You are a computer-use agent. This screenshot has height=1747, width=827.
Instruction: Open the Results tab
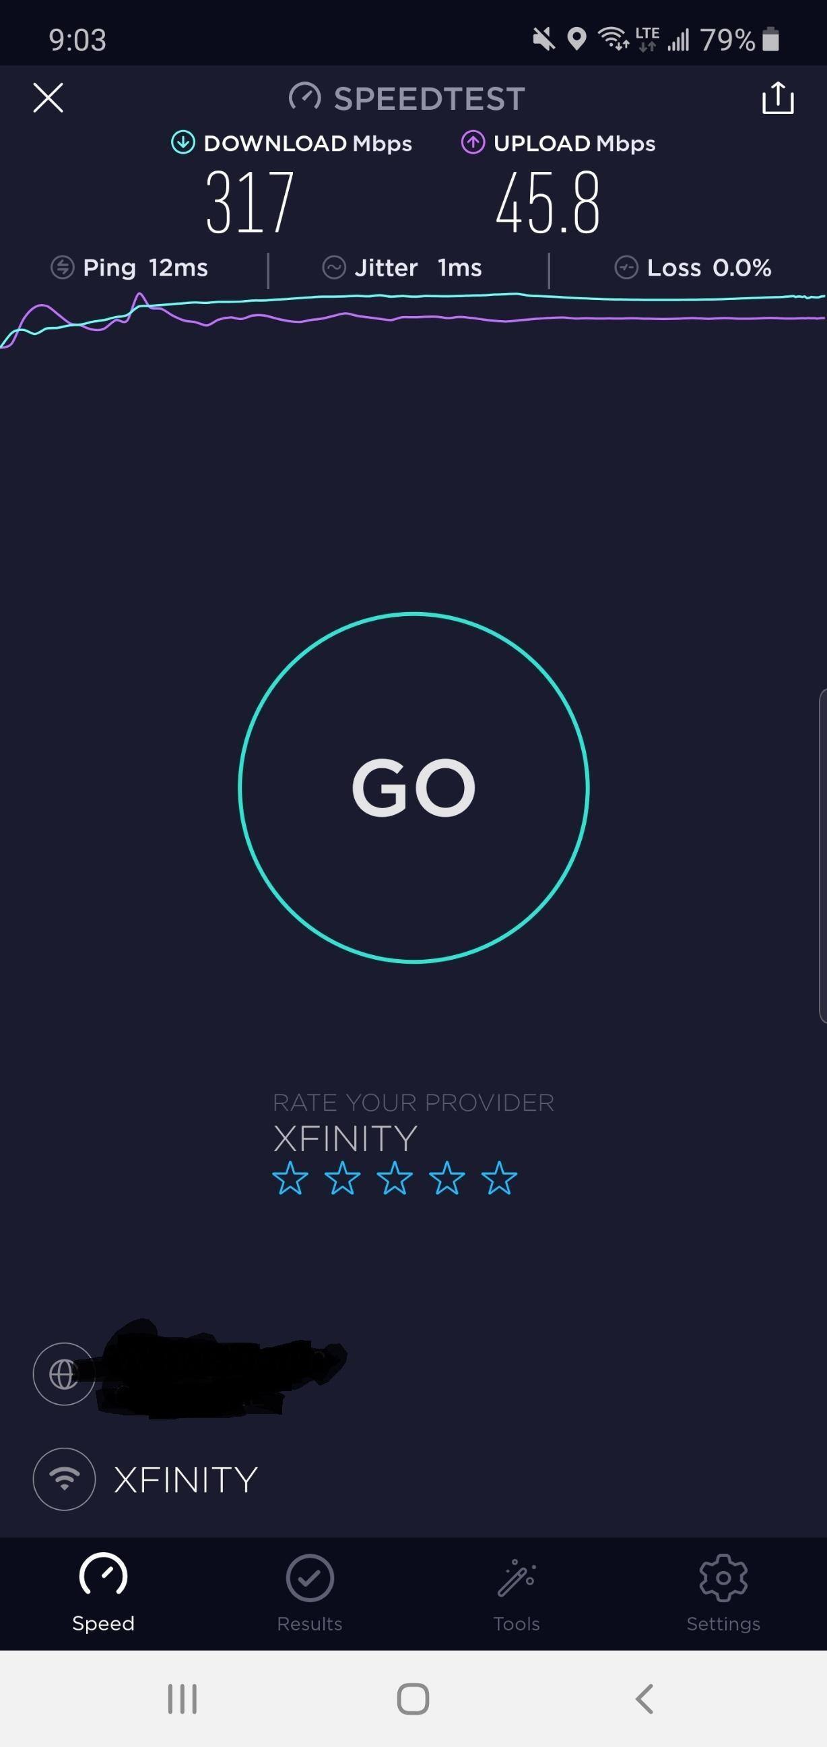pyautogui.click(x=310, y=1593)
